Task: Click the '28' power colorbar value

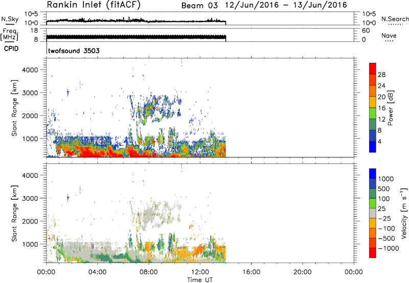Action: (x=381, y=75)
